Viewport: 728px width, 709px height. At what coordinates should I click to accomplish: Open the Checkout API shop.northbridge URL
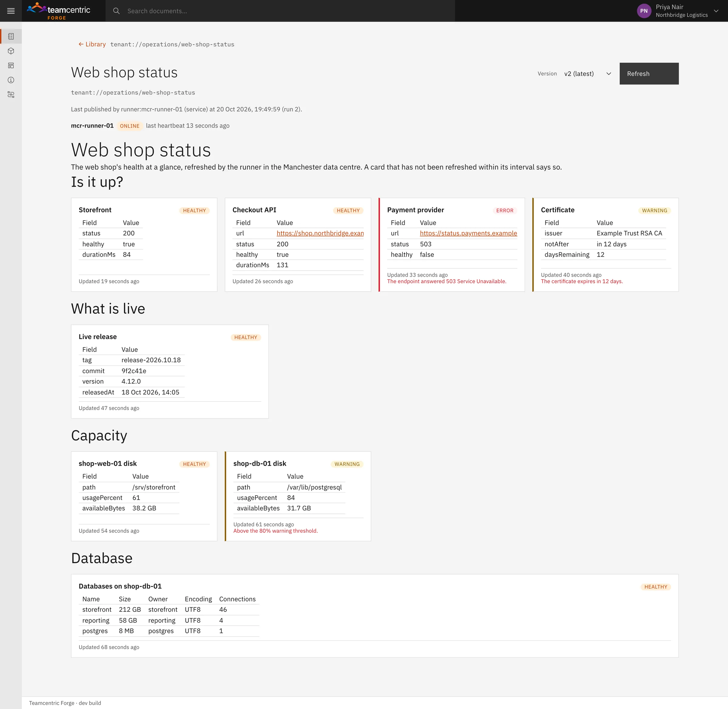click(x=320, y=233)
